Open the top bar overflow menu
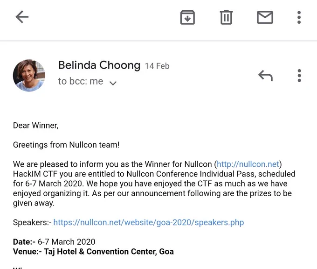The width and height of the screenshot is (317, 269). point(299,17)
